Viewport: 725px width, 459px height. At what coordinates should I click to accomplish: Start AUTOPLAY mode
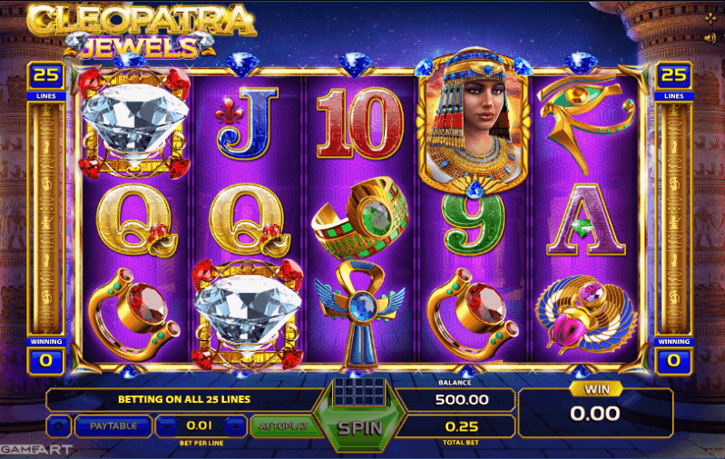coord(283,426)
